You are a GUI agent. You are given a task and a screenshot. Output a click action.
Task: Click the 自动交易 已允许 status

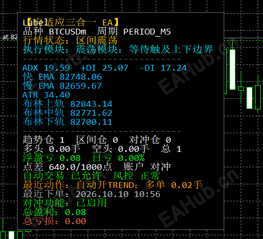click(62, 176)
